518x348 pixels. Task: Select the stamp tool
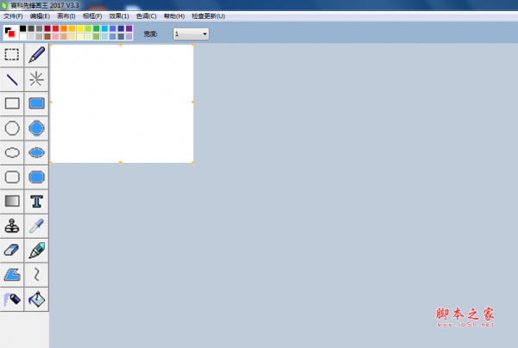pos(12,226)
